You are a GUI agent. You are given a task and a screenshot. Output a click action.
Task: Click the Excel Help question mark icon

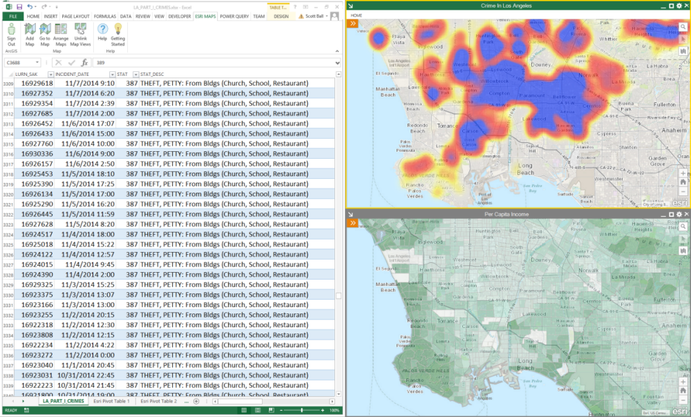coord(294,7)
